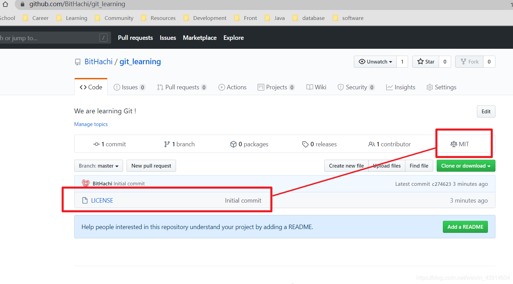This screenshot has width=513, height=284.
Task: Click the commit history icon
Action: tap(96, 144)
